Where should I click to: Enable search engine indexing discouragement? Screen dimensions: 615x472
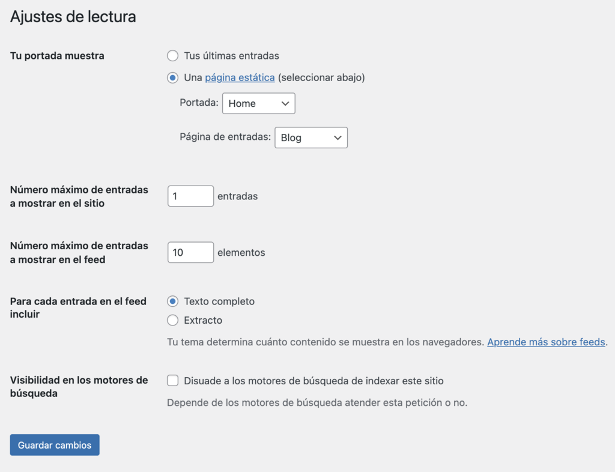click(x=172, y=380)
